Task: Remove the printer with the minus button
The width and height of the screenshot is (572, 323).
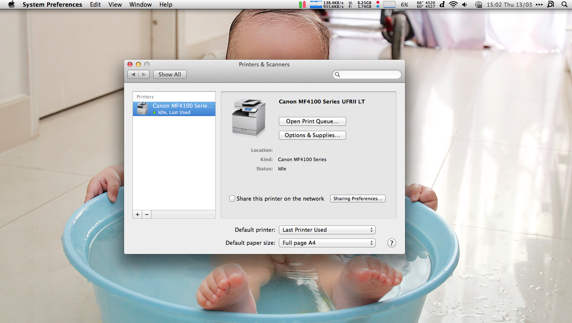Action: click(x=147, y=214)
